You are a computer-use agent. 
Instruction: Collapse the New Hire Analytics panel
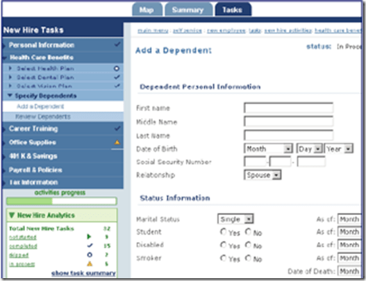pos(12,215)
